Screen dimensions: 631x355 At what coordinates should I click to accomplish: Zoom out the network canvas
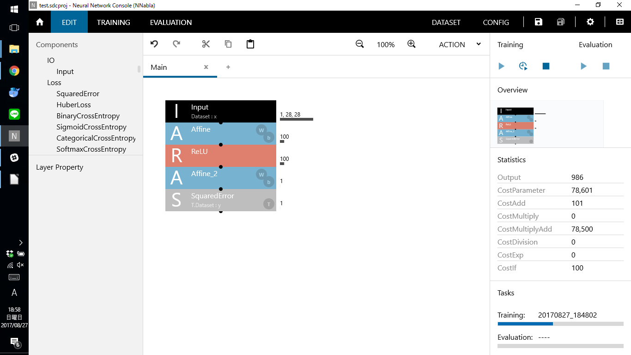click(x=360, y=44)
